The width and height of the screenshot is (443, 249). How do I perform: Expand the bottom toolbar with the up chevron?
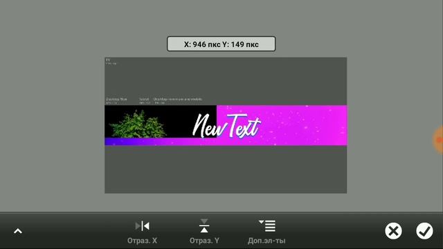tap(18, 231)
